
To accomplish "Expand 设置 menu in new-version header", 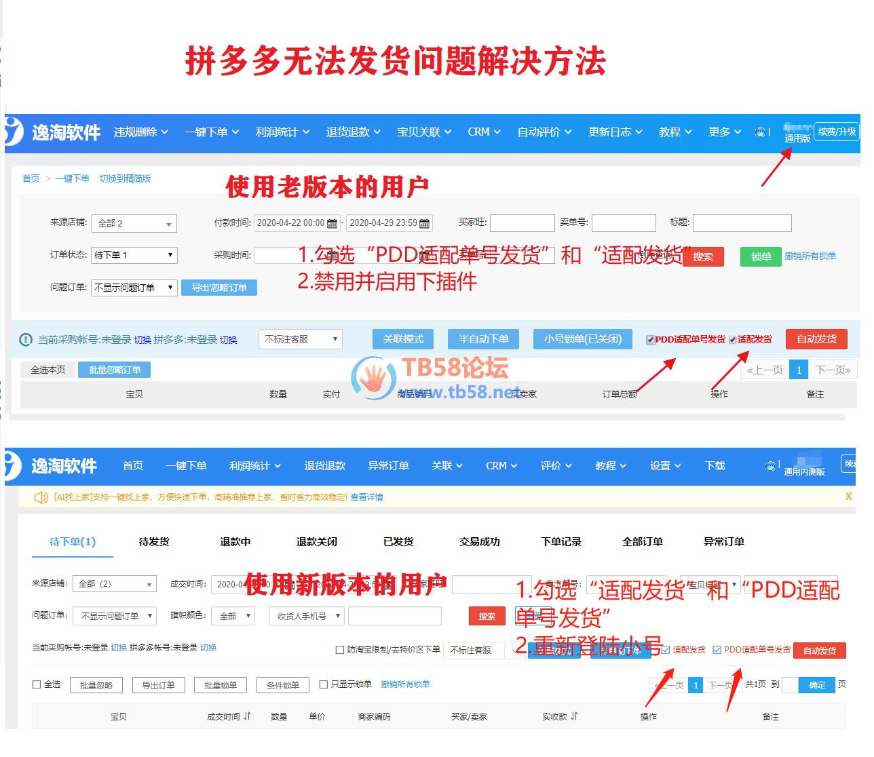I will [665, 466].
